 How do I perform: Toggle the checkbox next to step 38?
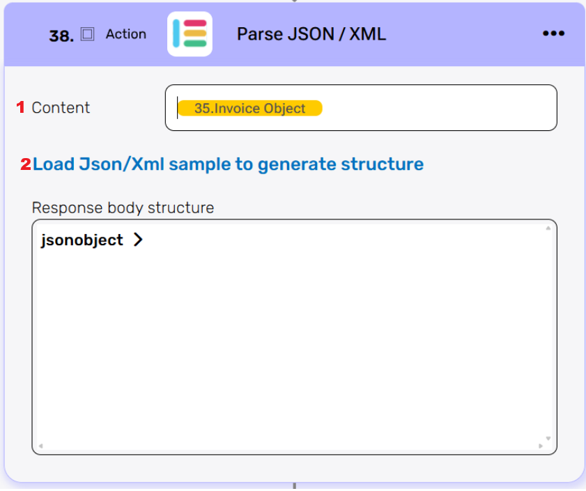pos(87,34)
